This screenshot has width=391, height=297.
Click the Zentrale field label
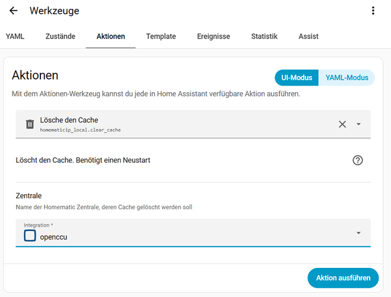click(29, 196)
